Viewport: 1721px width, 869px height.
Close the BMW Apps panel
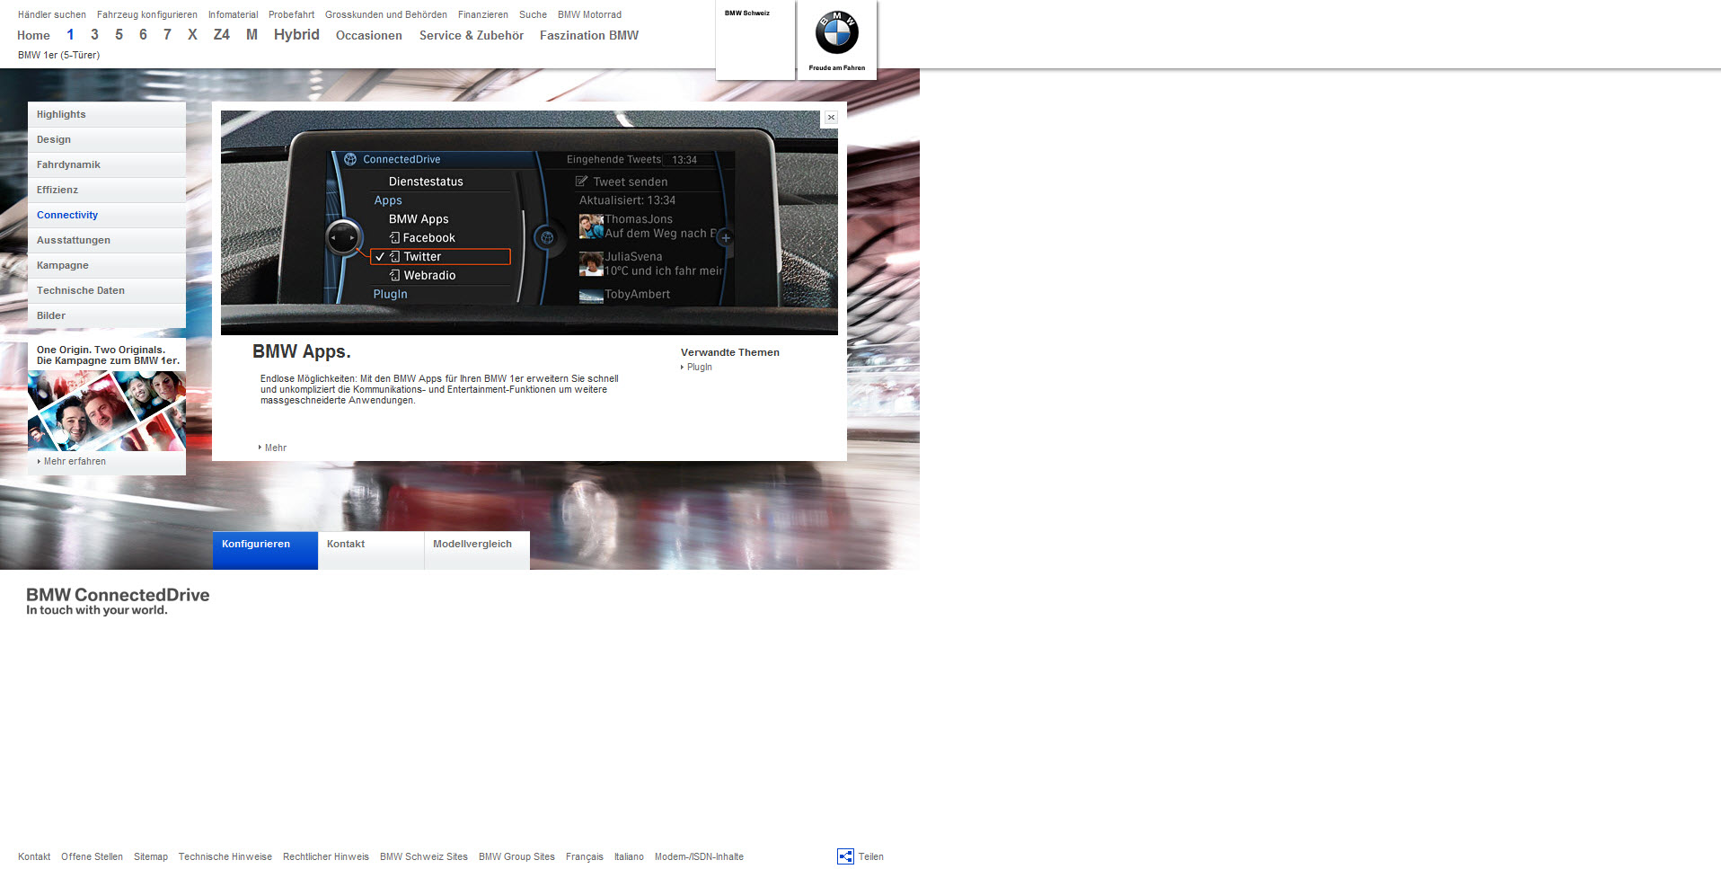831,118
